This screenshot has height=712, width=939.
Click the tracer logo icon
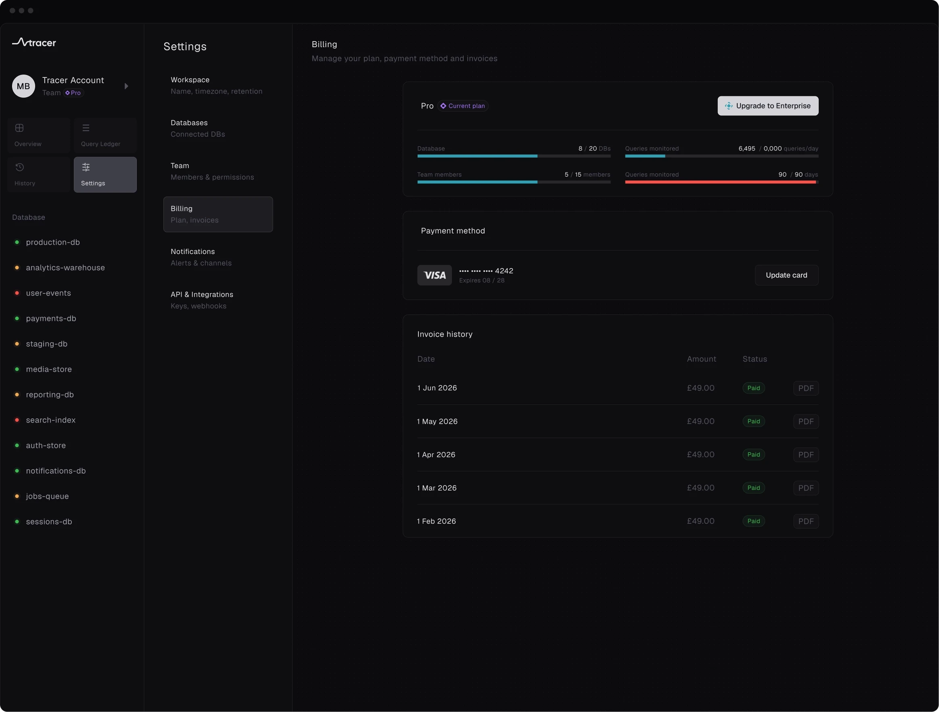pyautogui.click(x=20, y=42)
